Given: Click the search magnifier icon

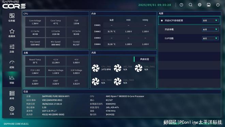Looking at the screenshot, I should pos(191,5).
